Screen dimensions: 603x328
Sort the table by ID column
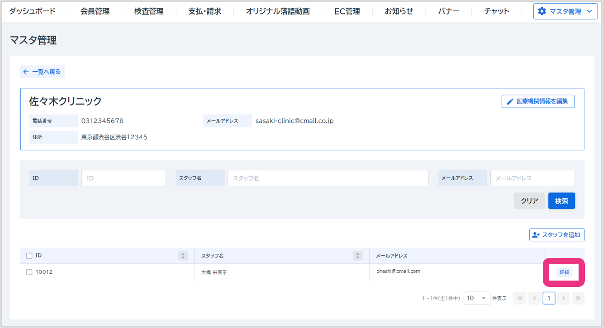[x=183, y=256]
